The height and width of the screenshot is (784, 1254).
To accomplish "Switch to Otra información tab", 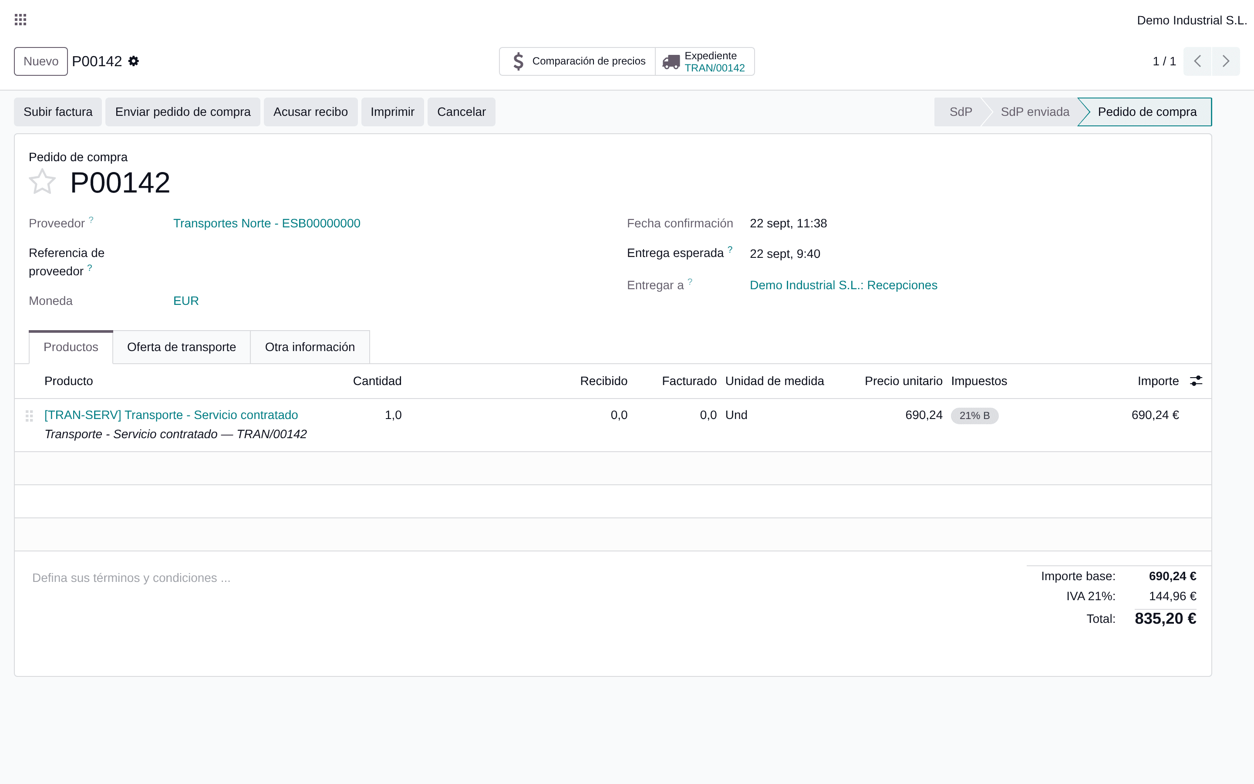I will tap(310, 347).
